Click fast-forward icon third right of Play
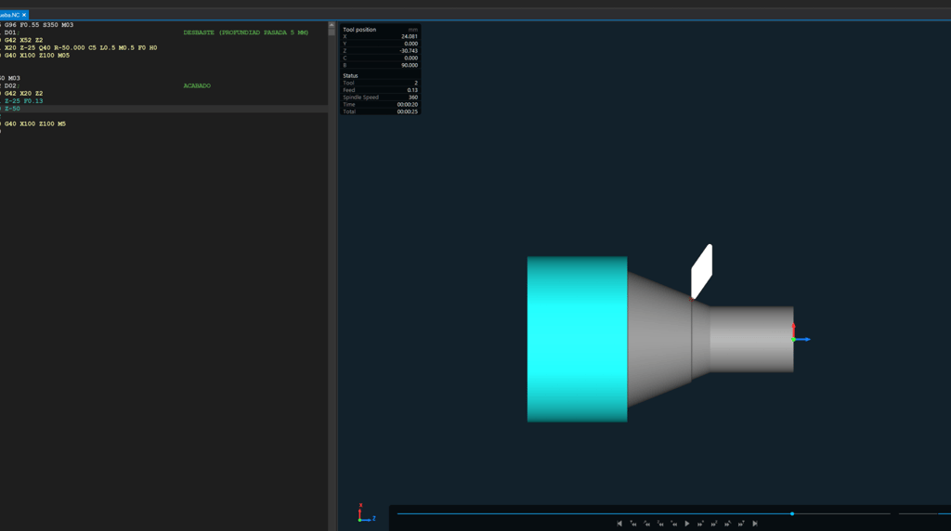Screen dimensions: 951x531 pyautogui.click(x=728, y=524)
